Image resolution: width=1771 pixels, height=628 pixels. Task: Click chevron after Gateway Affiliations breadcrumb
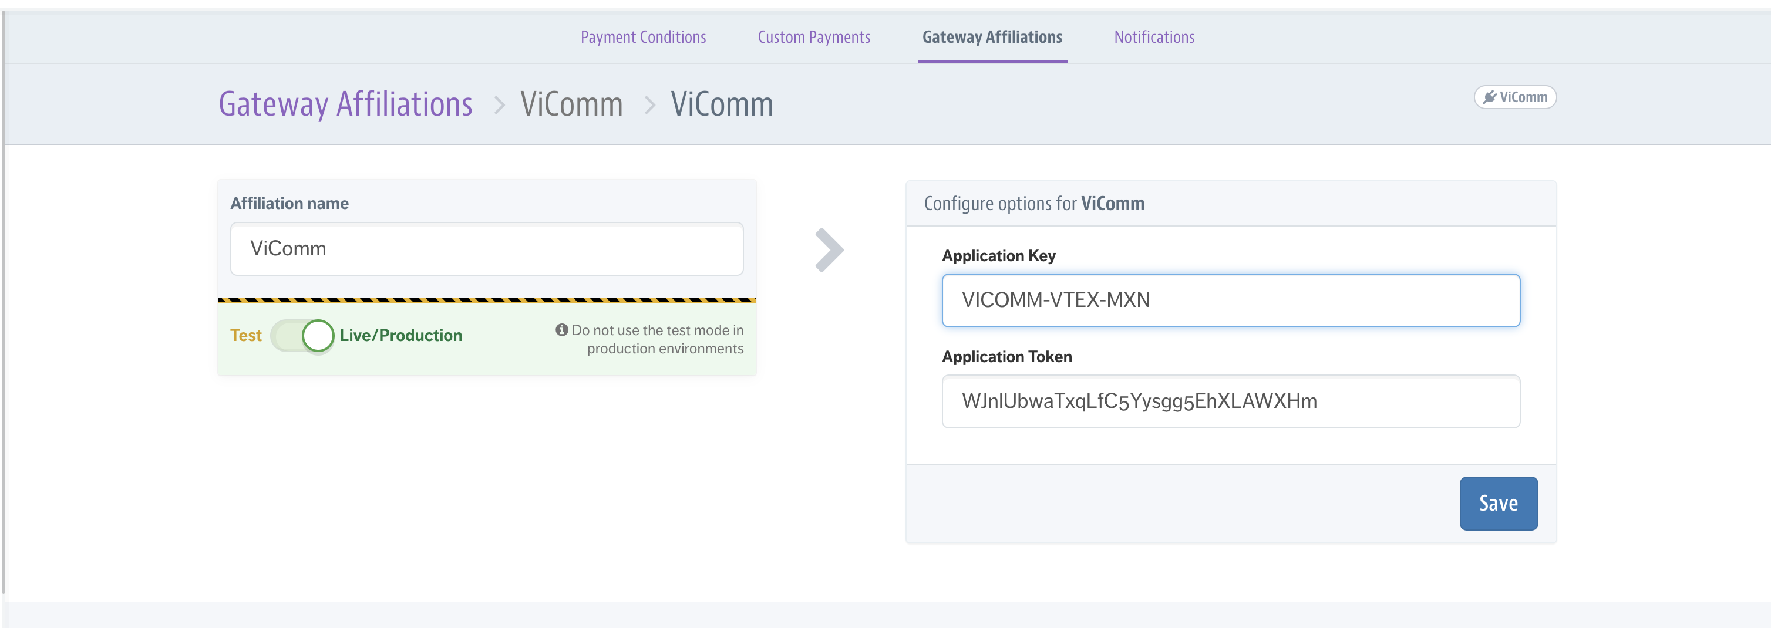[499, 105]
